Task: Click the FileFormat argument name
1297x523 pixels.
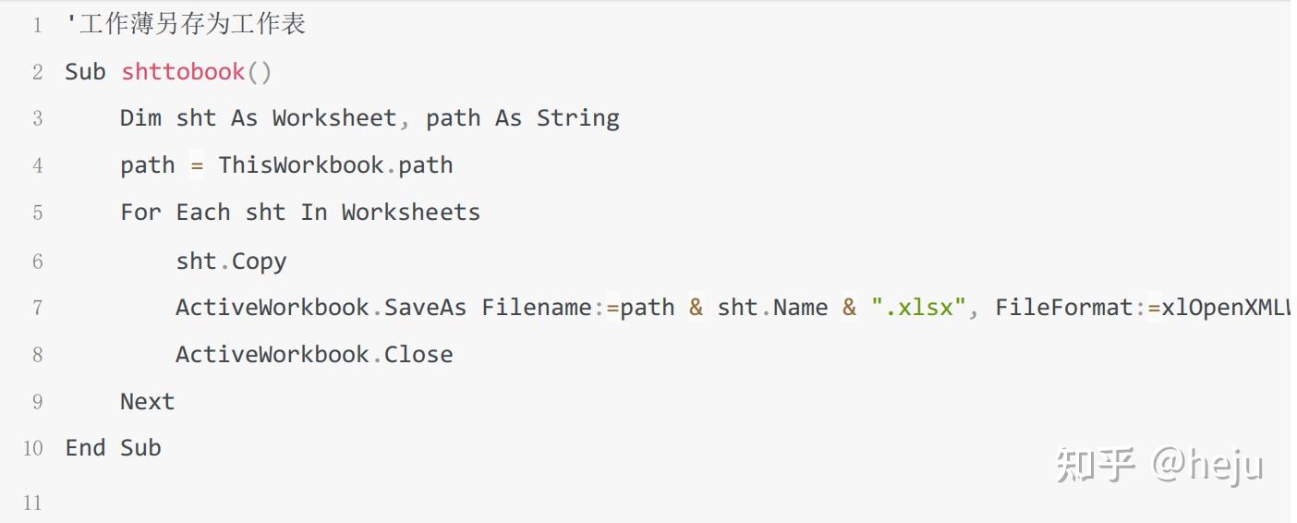Action: 1064,308
